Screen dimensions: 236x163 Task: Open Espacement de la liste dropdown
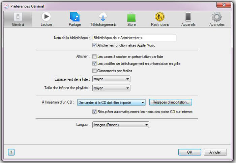coord(111,79)
